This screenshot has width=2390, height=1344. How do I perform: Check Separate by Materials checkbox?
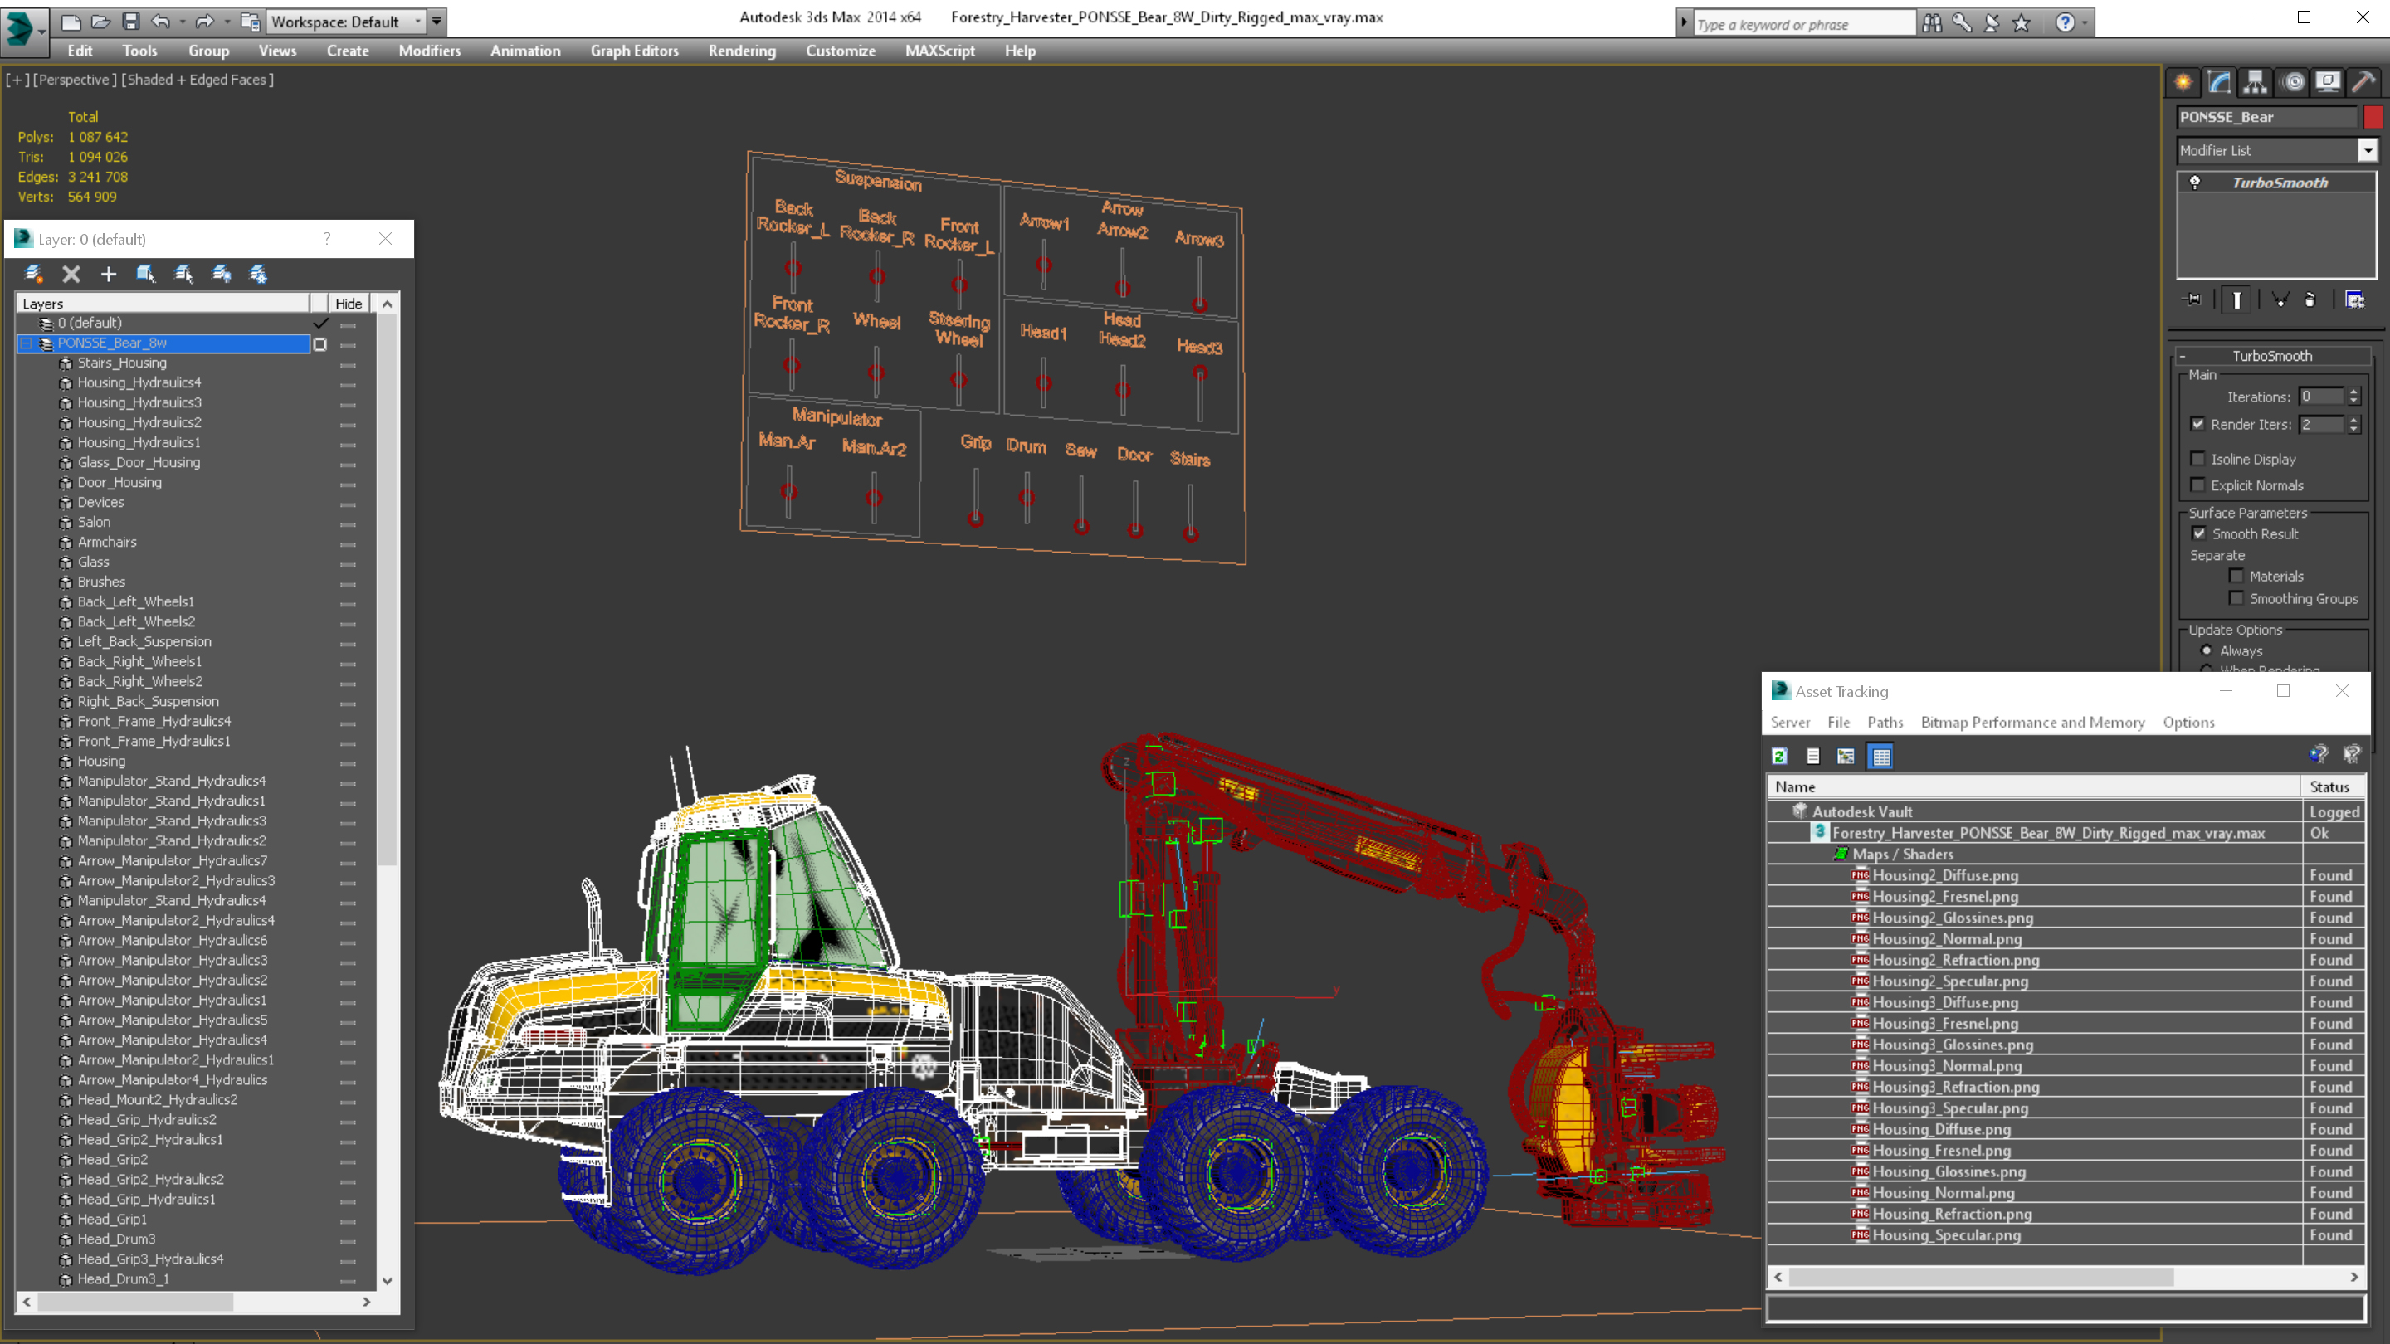point(2237,575)
